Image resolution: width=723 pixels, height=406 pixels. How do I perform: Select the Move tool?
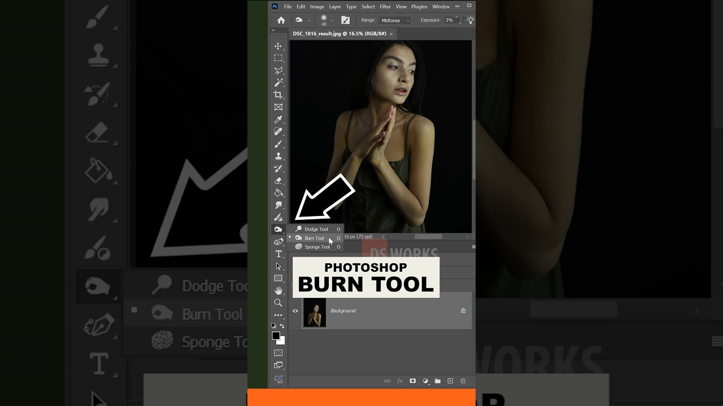[x=278, y=46]
